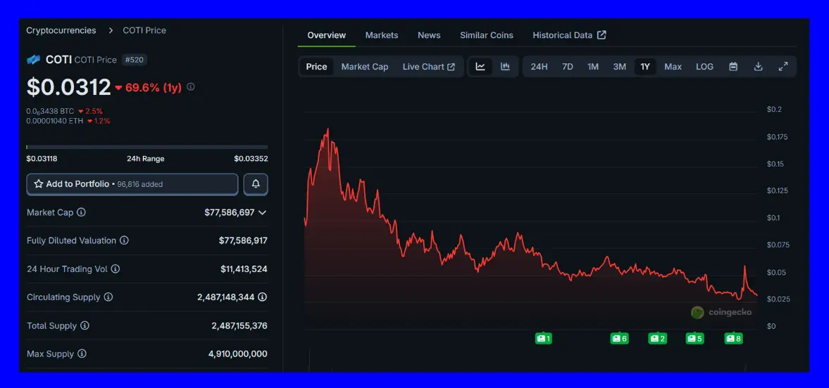Select the 24H time range
Screen dimensions: 829x388
pyautogui.click(x=539, y=67)
